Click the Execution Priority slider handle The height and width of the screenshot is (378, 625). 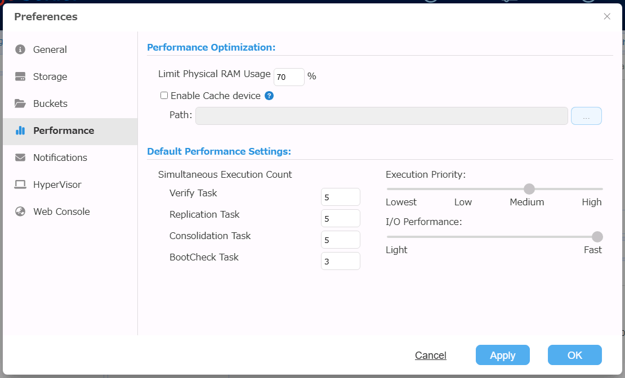[529, 189]
